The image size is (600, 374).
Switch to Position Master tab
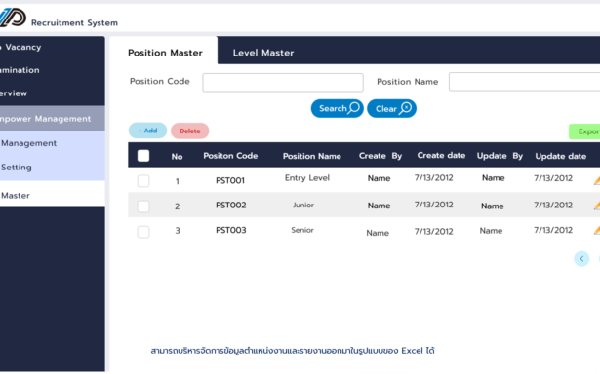click(165, 53)
